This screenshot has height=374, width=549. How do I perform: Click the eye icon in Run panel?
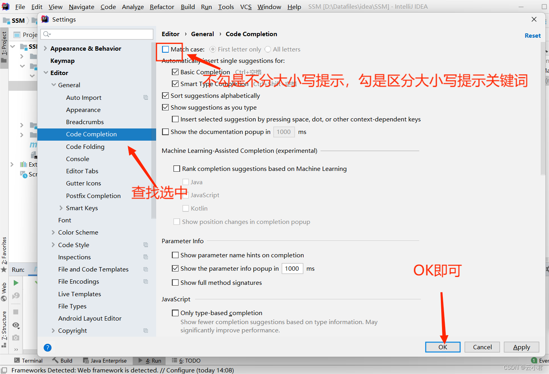[x=16, y=325]
